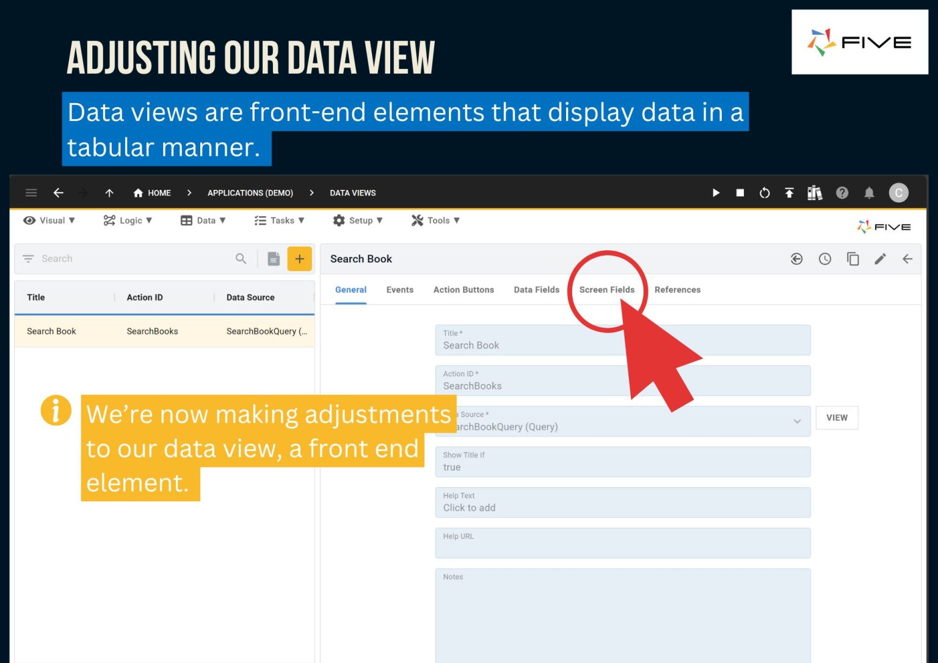Click the stop square icon
Image resolution: width=938 pixels, height=663 pixels.
740,193
